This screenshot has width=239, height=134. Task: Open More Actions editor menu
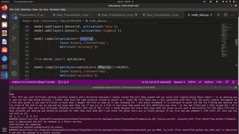[232, 15]
